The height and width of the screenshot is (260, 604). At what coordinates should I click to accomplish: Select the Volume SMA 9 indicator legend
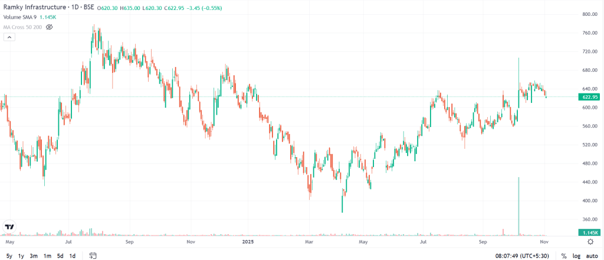point(19,18)
